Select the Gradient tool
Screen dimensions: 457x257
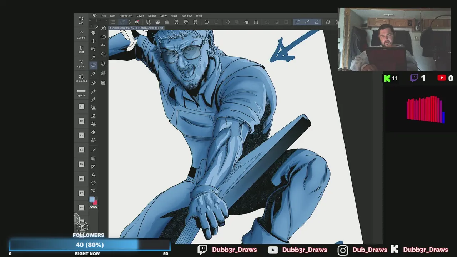click(x=93, y=158)
